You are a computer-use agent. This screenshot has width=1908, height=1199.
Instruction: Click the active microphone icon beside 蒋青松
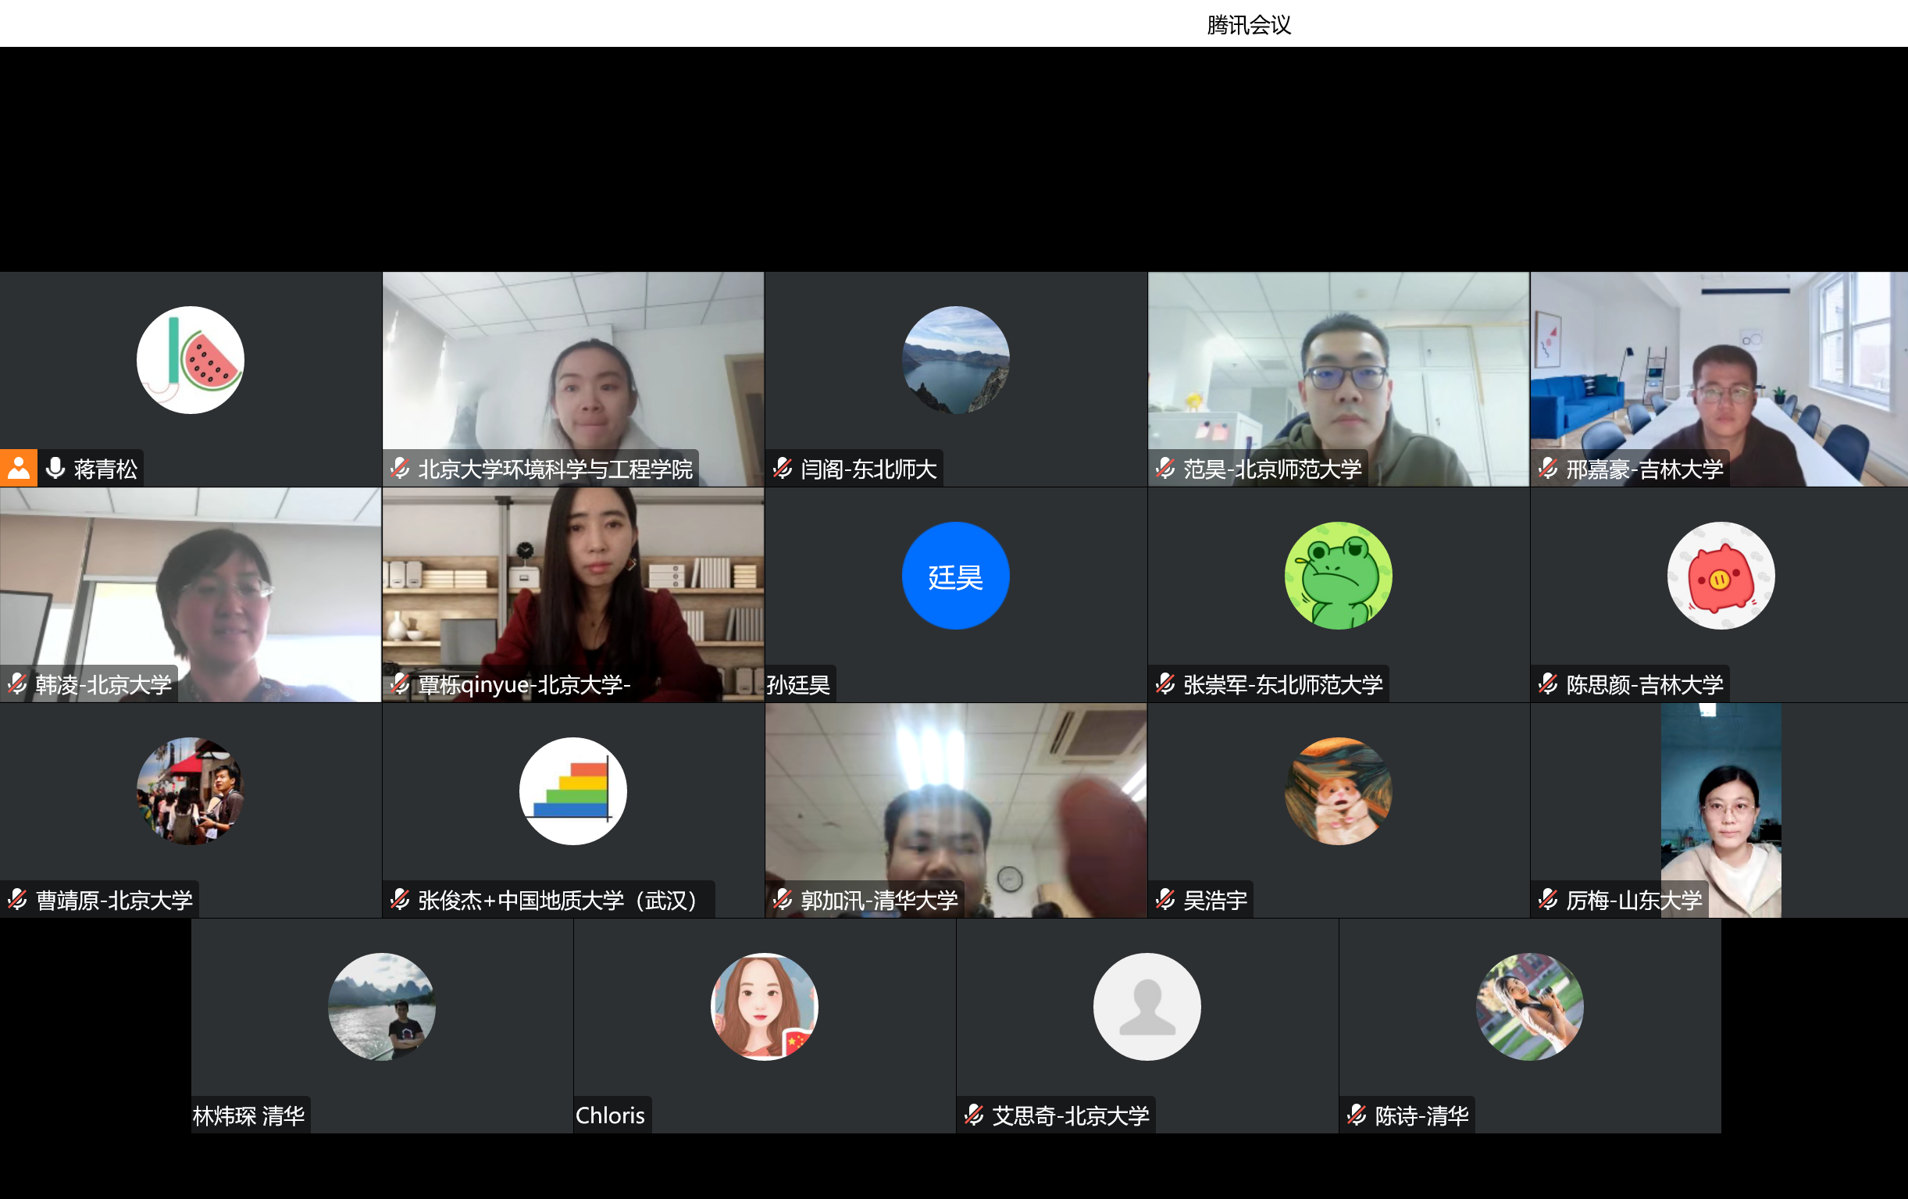(x=55, y=469)
